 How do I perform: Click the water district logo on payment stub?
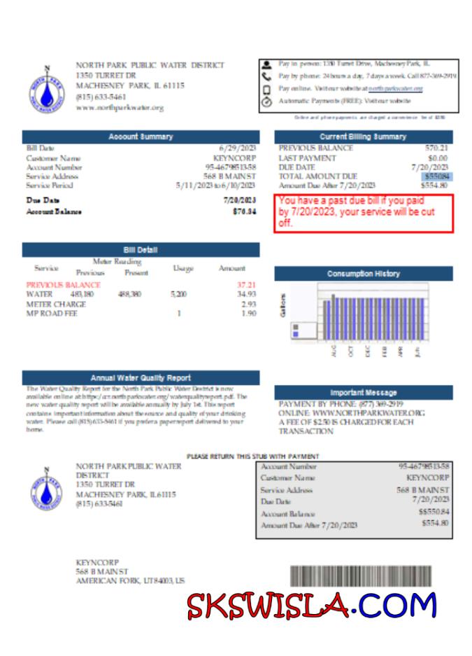coord(46,491)
